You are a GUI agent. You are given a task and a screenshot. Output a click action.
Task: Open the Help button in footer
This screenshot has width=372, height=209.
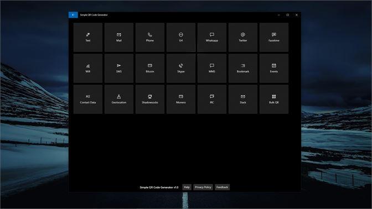click(187, 187)
